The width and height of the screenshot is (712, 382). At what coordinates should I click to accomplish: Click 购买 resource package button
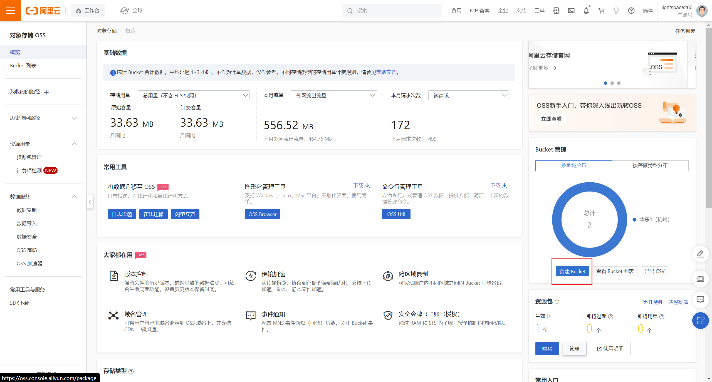pos(547,349)
